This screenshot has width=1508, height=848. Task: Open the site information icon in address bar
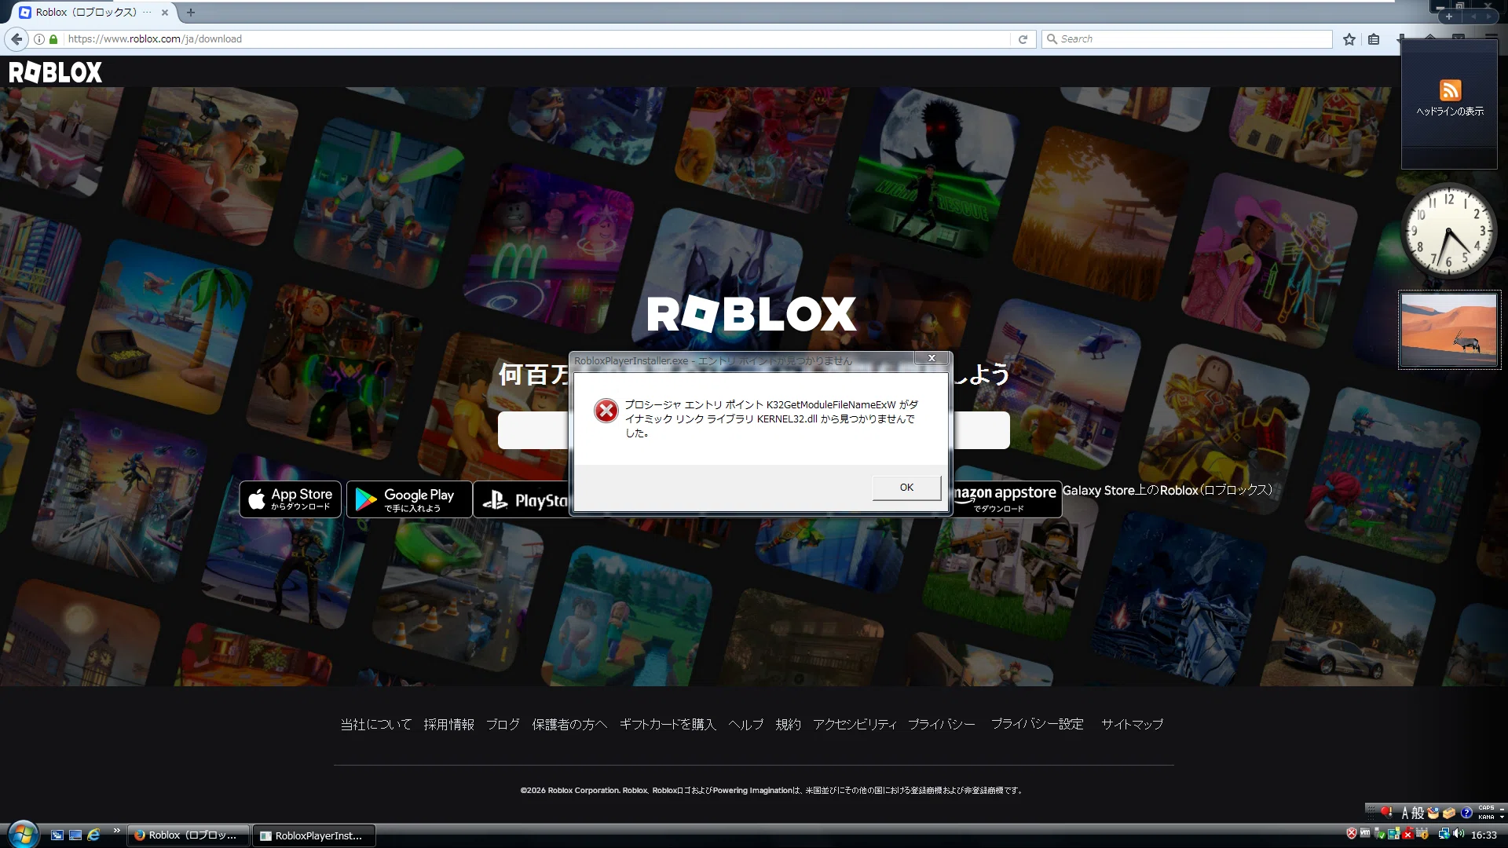point(38,38)
